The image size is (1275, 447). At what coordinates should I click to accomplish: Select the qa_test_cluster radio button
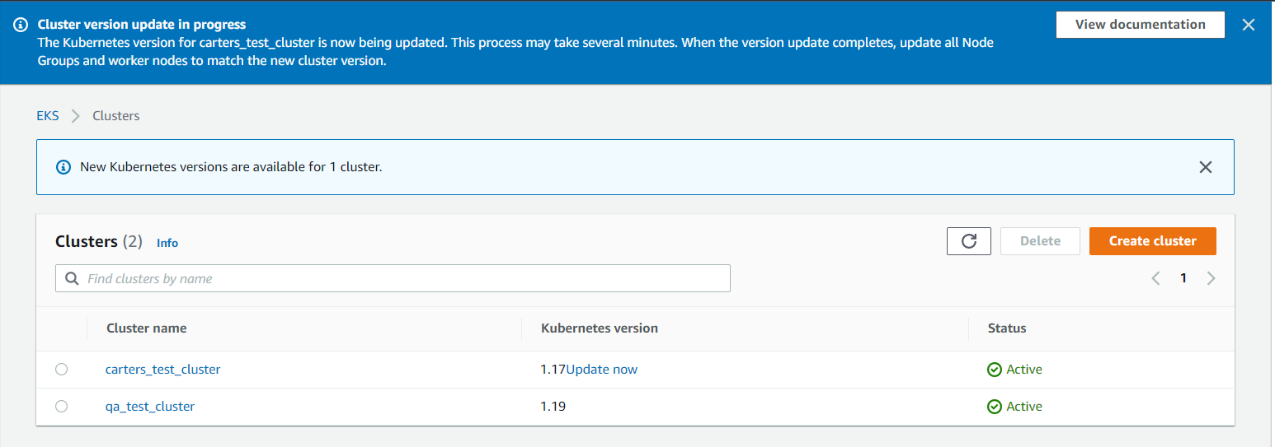click(61, 407)
